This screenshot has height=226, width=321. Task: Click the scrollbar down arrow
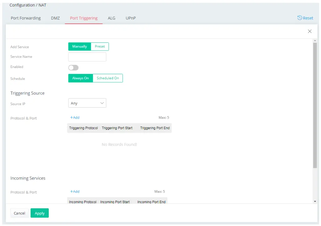pos(315,201)
